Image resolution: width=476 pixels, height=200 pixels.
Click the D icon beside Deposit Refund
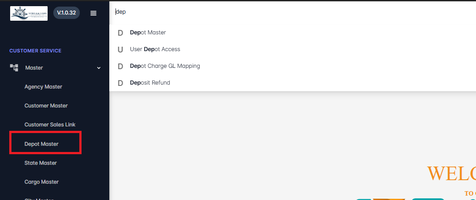(x=120, y=83)
